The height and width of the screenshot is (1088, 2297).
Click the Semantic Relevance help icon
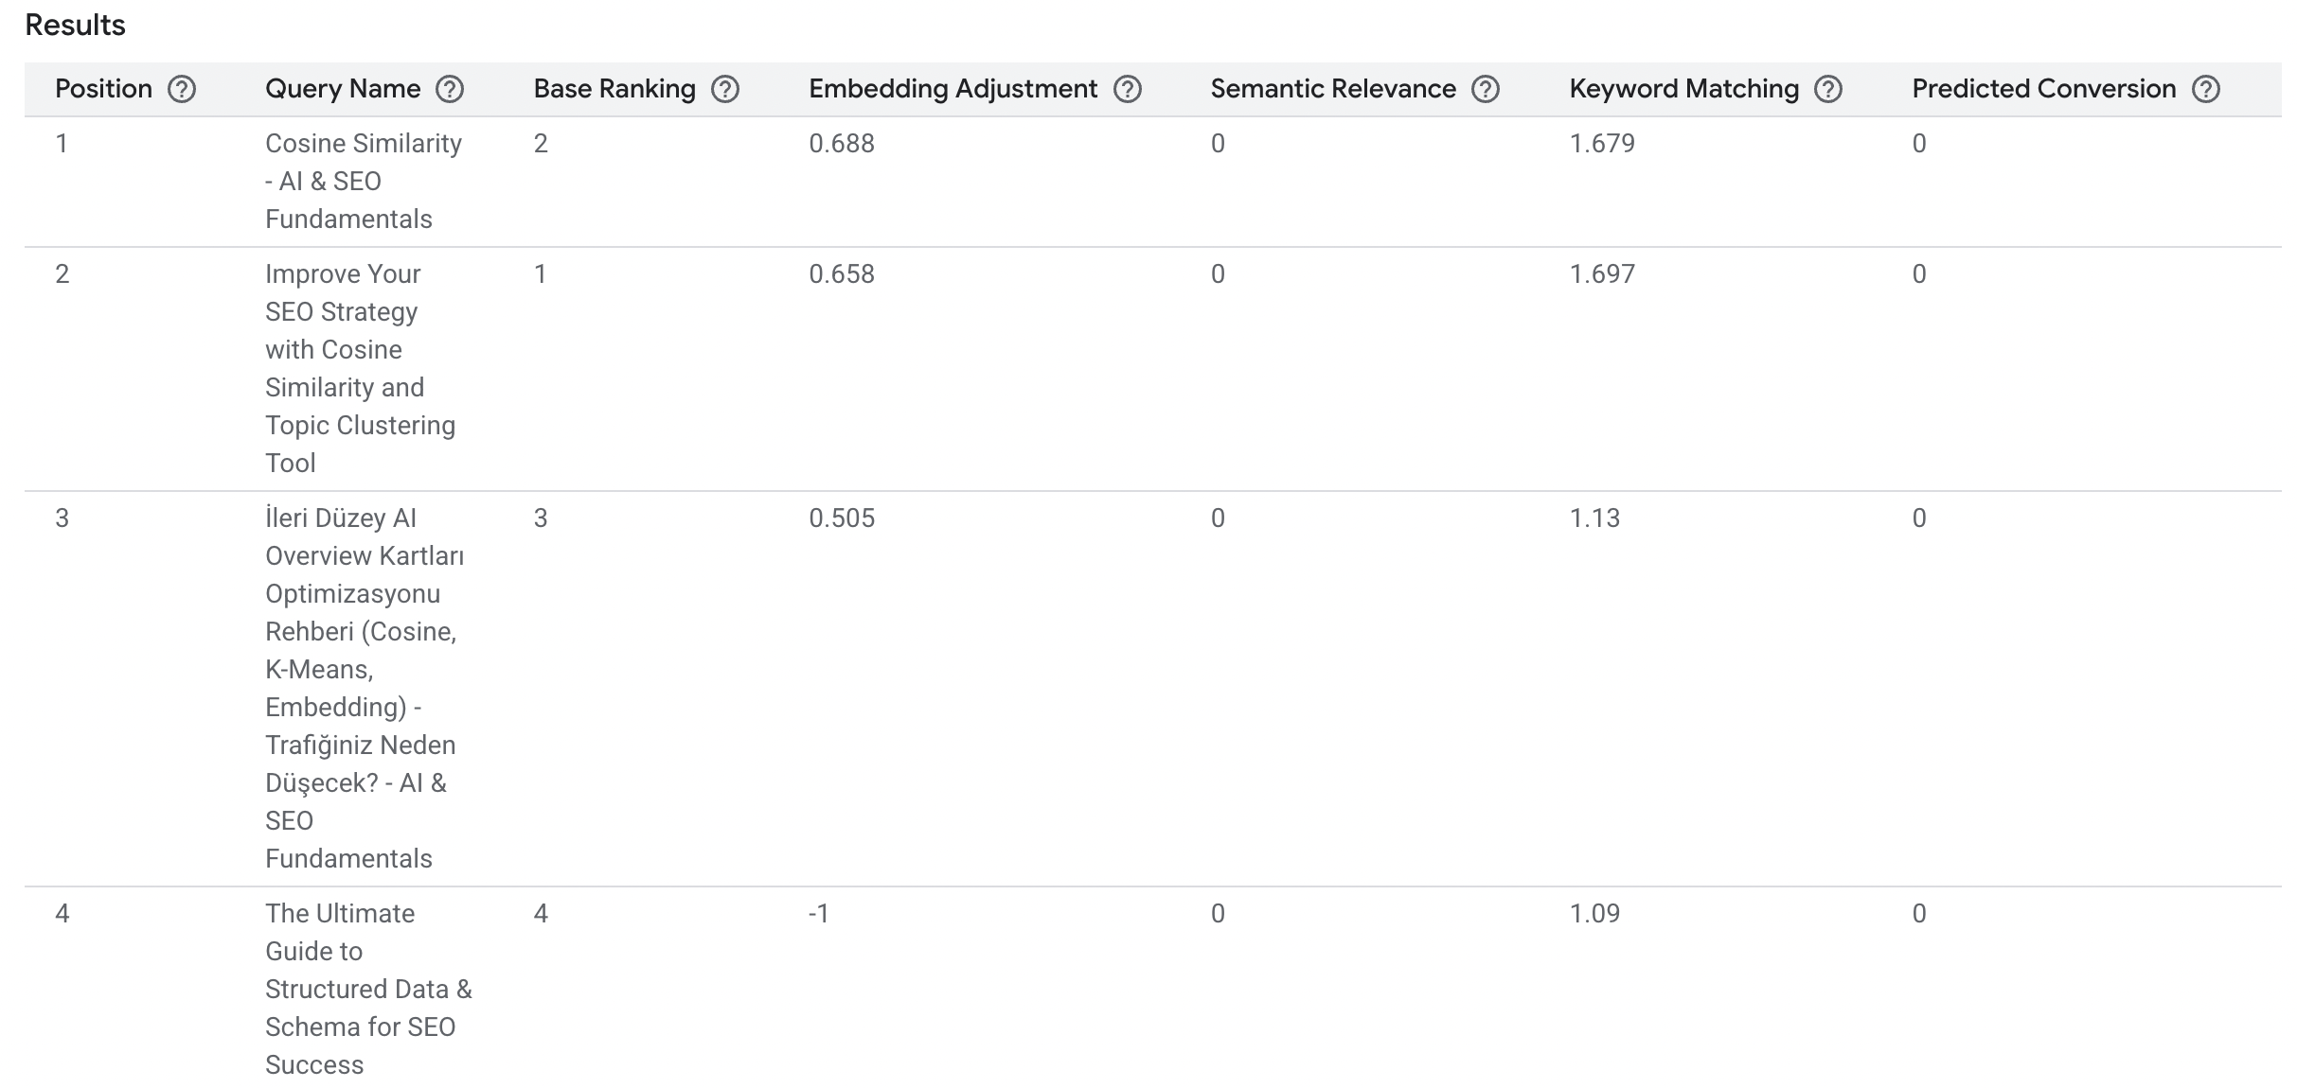point(1486,90)
